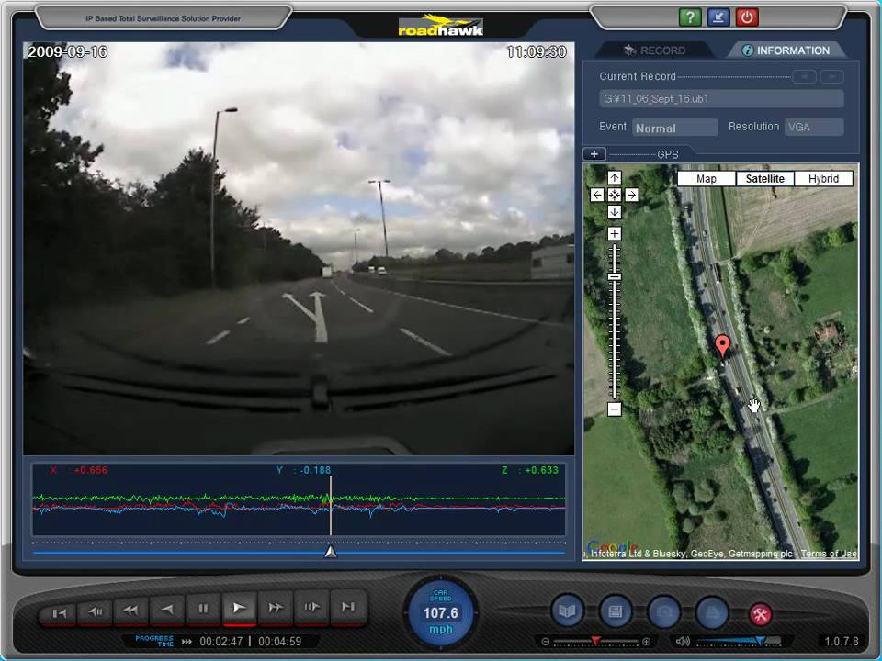Open the book icon for recordings

(567, 611)
